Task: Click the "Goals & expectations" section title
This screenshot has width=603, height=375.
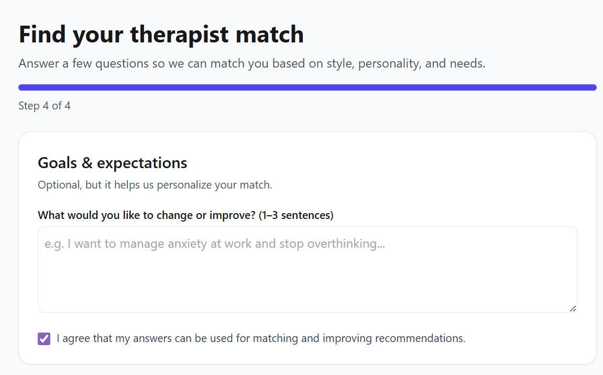Action: (x=112, y=163)
